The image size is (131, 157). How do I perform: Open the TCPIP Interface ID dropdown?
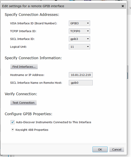[79, 31]
